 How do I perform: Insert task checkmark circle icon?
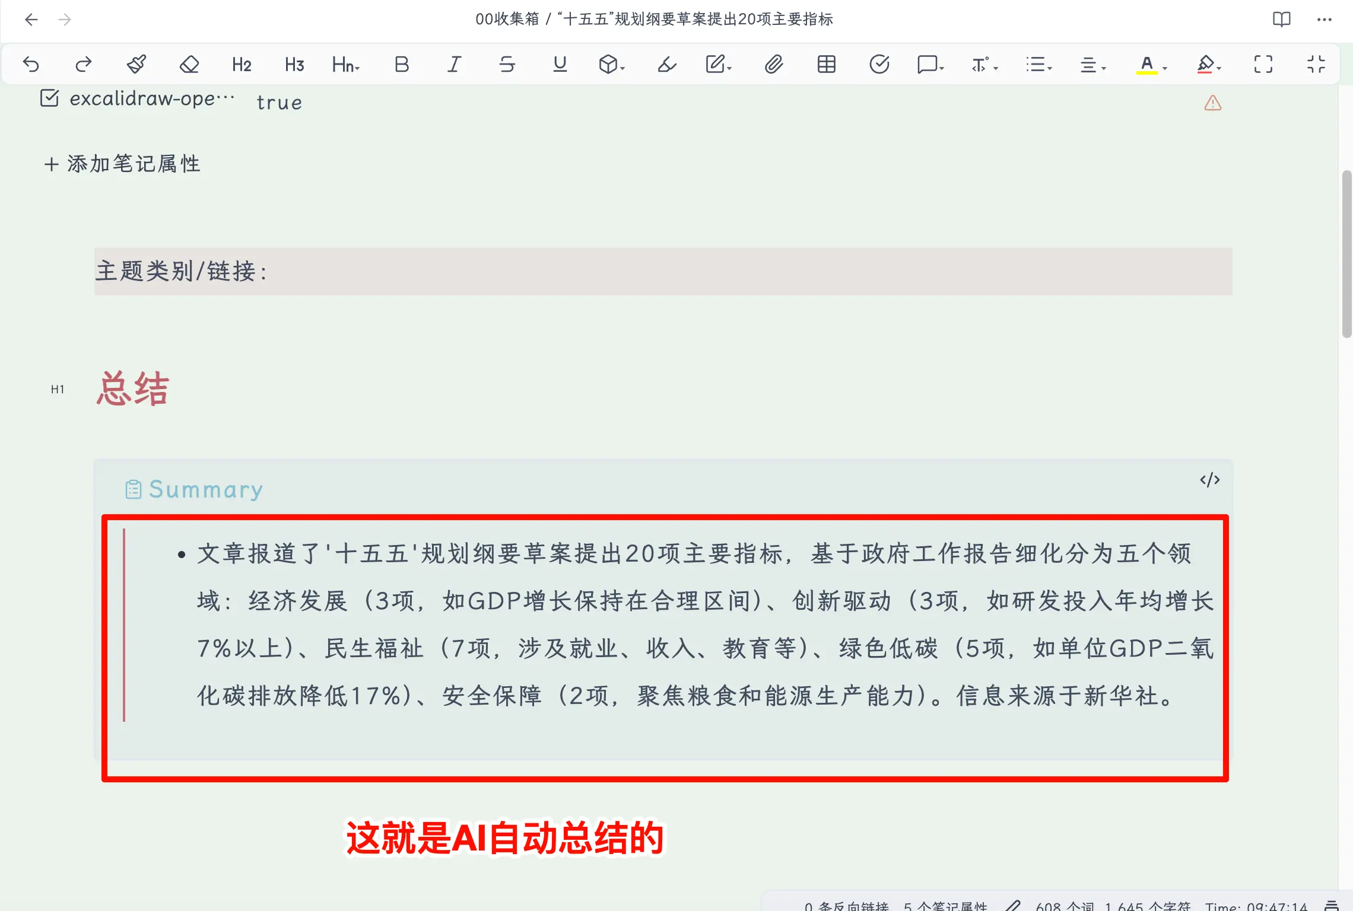pyautogui.click(x=879, y=64)
